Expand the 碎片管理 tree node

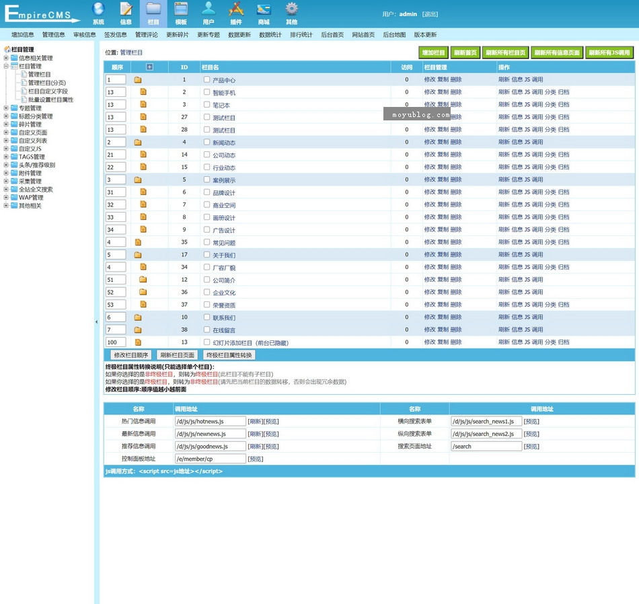[6, 124]
